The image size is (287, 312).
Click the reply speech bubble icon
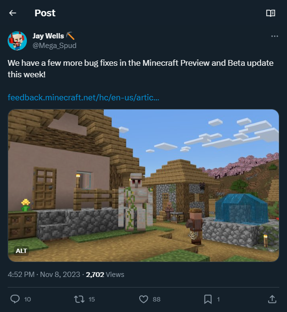(15, 299)
